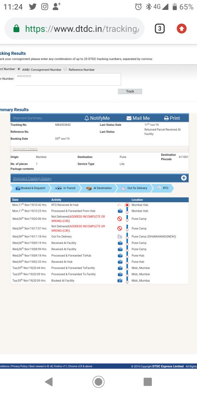Click the parcel icon for Booked At Facility
This screenshot has width=197, height=395.
pos(120,281)
